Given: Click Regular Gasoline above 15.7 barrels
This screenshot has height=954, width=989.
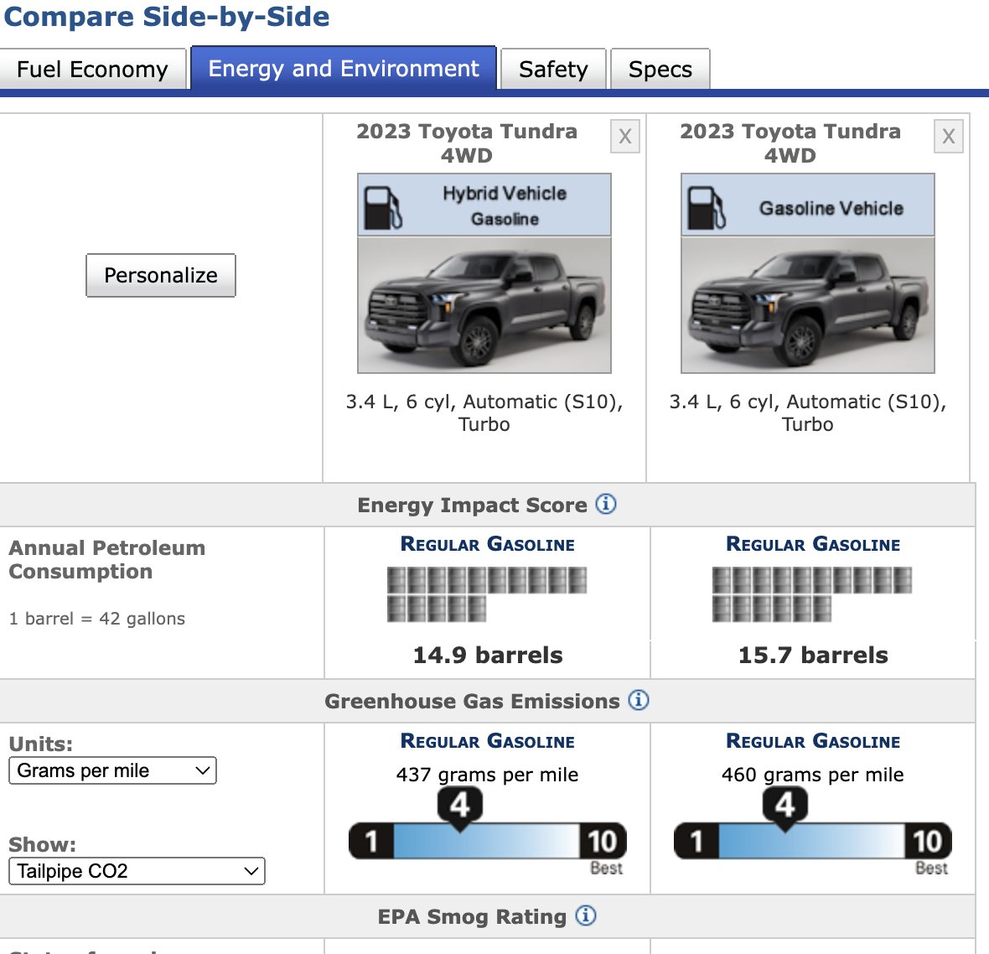Looking at the screenshot, I should [x=813, y=544].
